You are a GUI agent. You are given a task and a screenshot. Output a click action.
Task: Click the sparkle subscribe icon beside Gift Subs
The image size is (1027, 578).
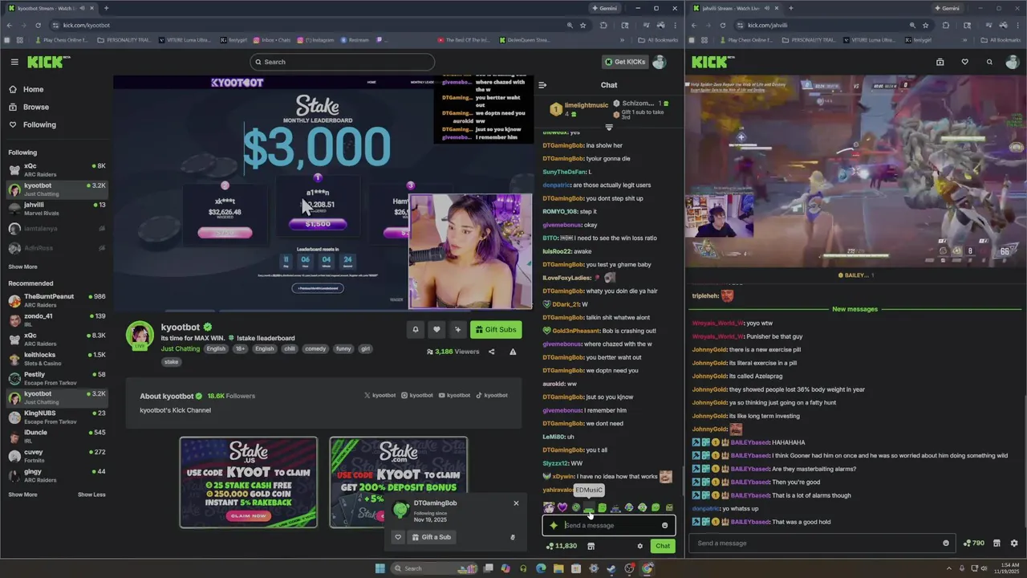(x=457, y=329)
